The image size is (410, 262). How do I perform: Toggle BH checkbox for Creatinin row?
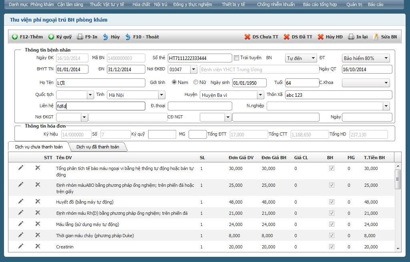tap(332, 246)
